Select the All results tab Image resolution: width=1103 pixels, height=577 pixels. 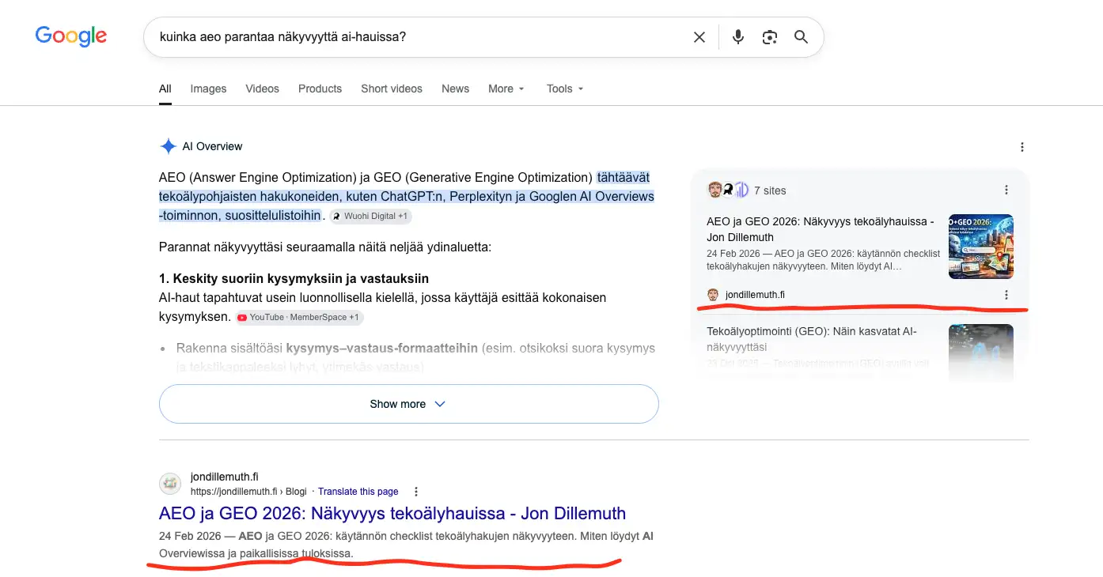pyautogui.click(x=165, y=89)
